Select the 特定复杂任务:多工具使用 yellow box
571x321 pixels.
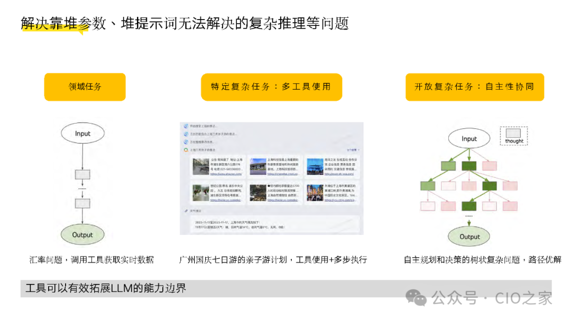tap(271, 87)
